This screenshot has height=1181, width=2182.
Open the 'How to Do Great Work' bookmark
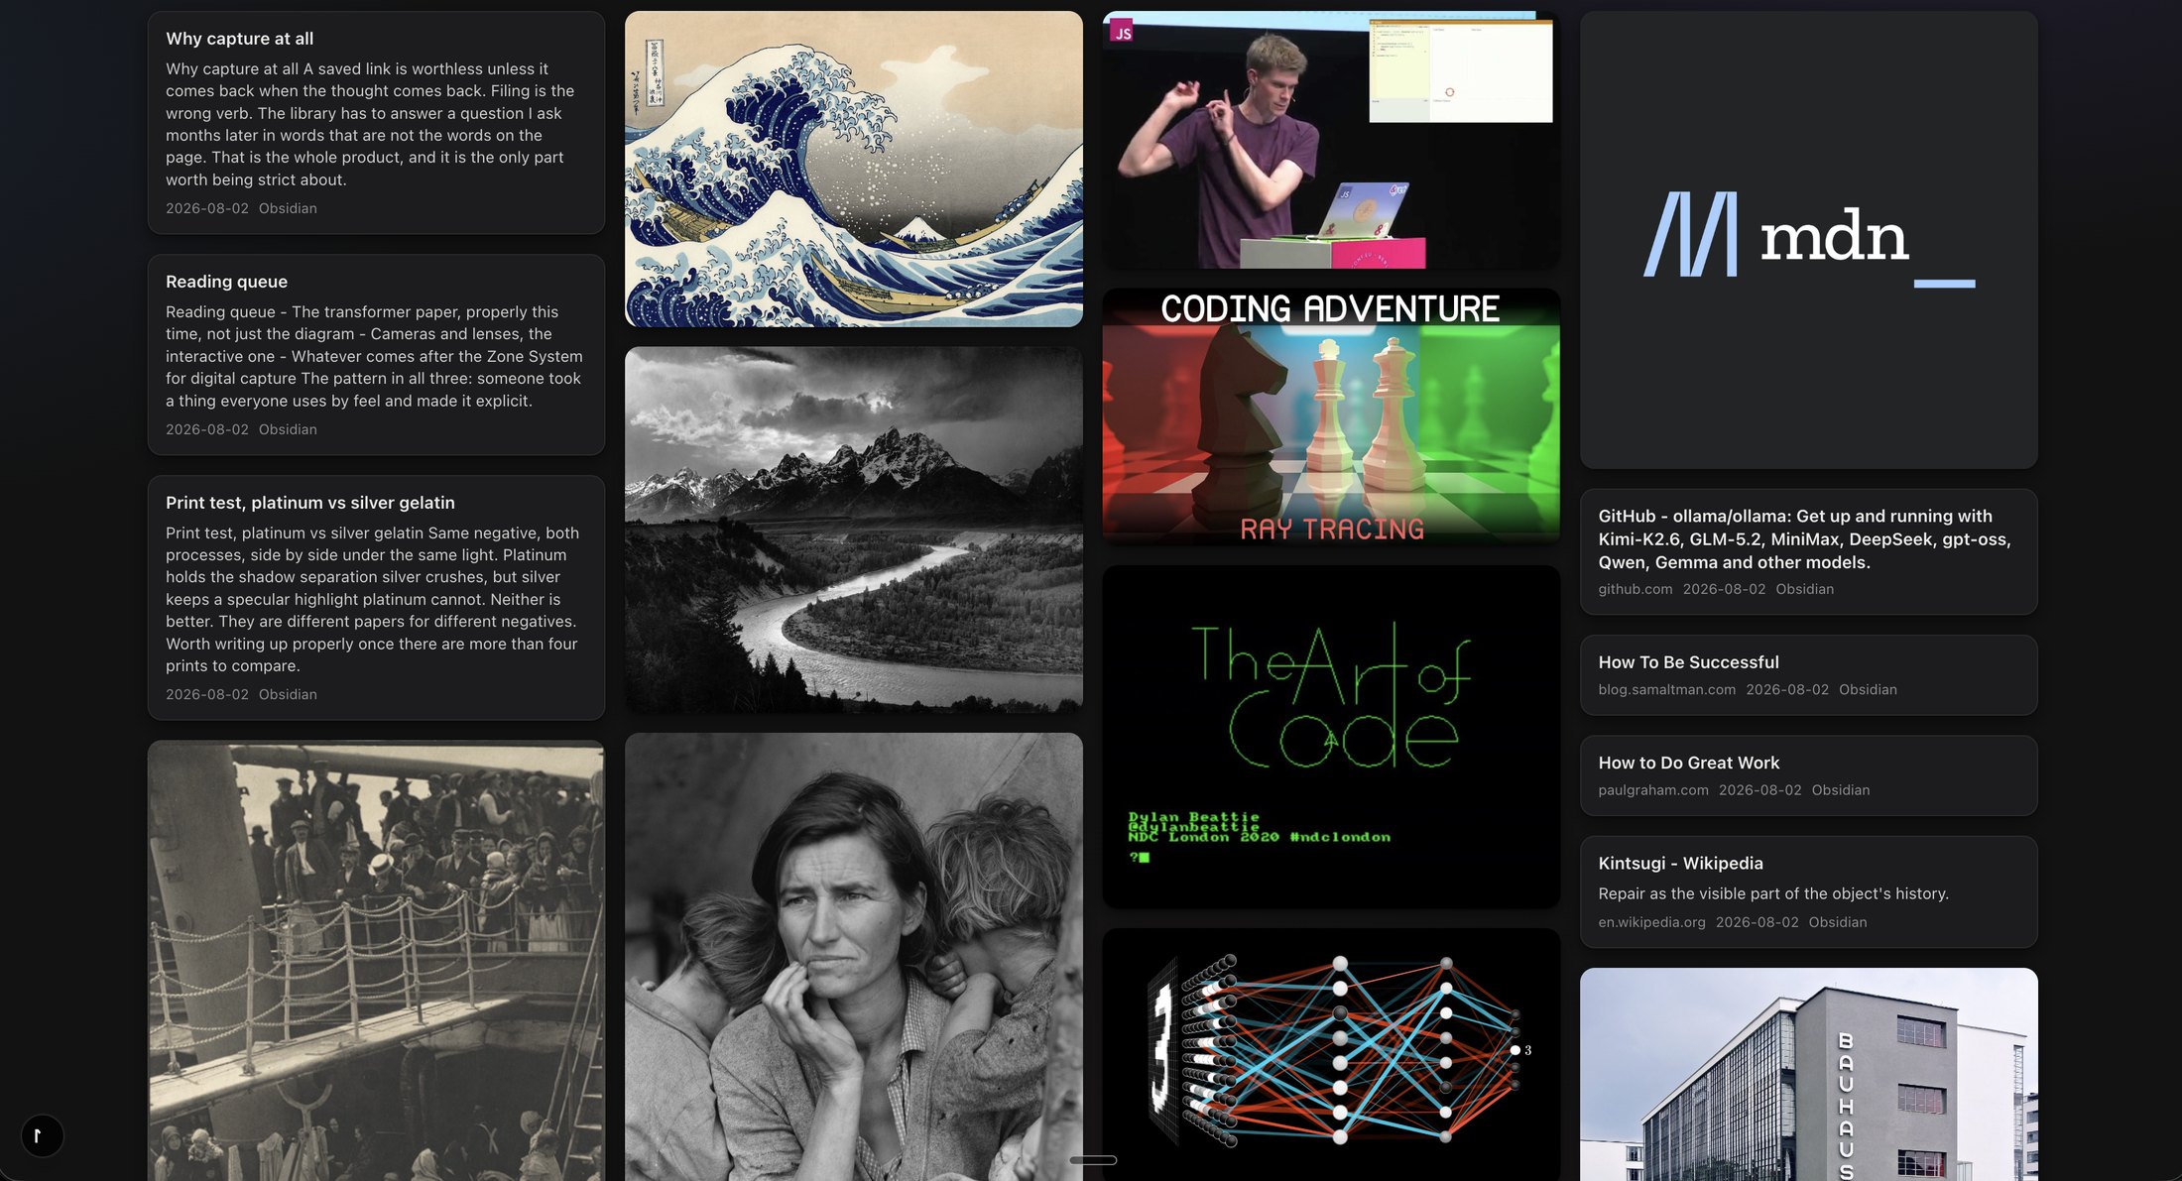click(x=1809, y=775)
